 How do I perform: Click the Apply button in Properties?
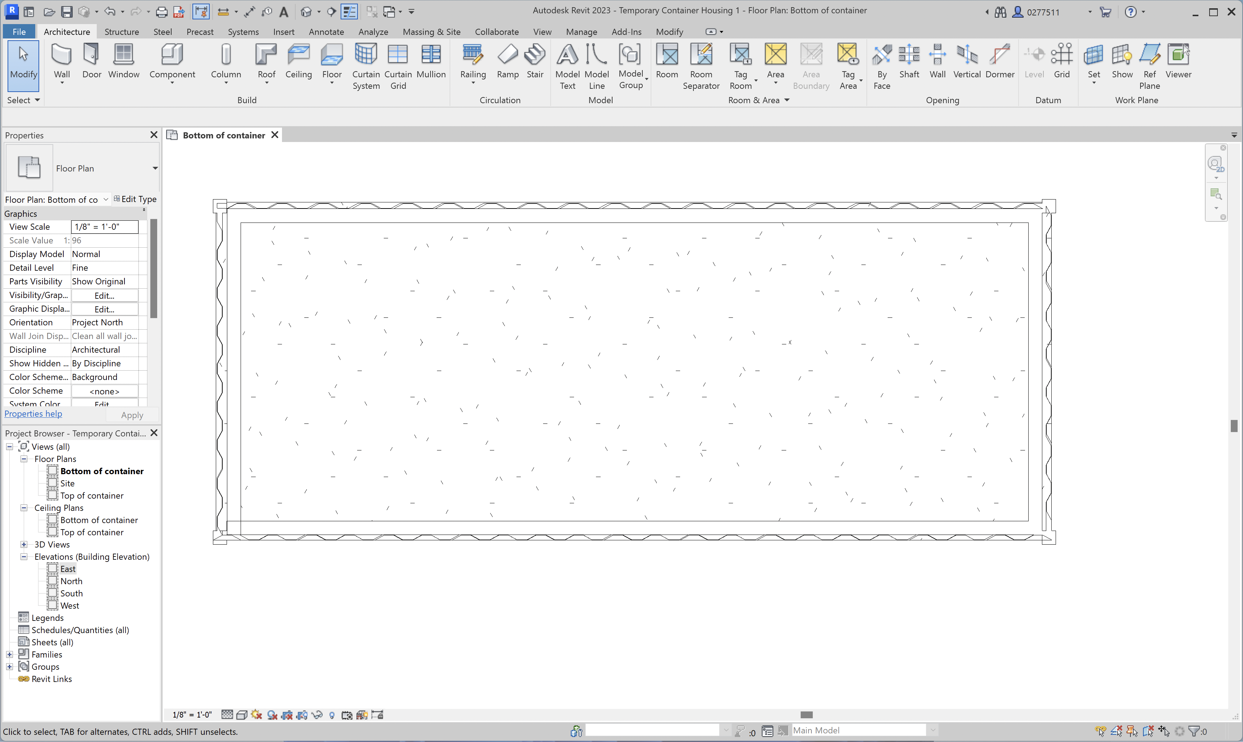click(x=132, y=415)
